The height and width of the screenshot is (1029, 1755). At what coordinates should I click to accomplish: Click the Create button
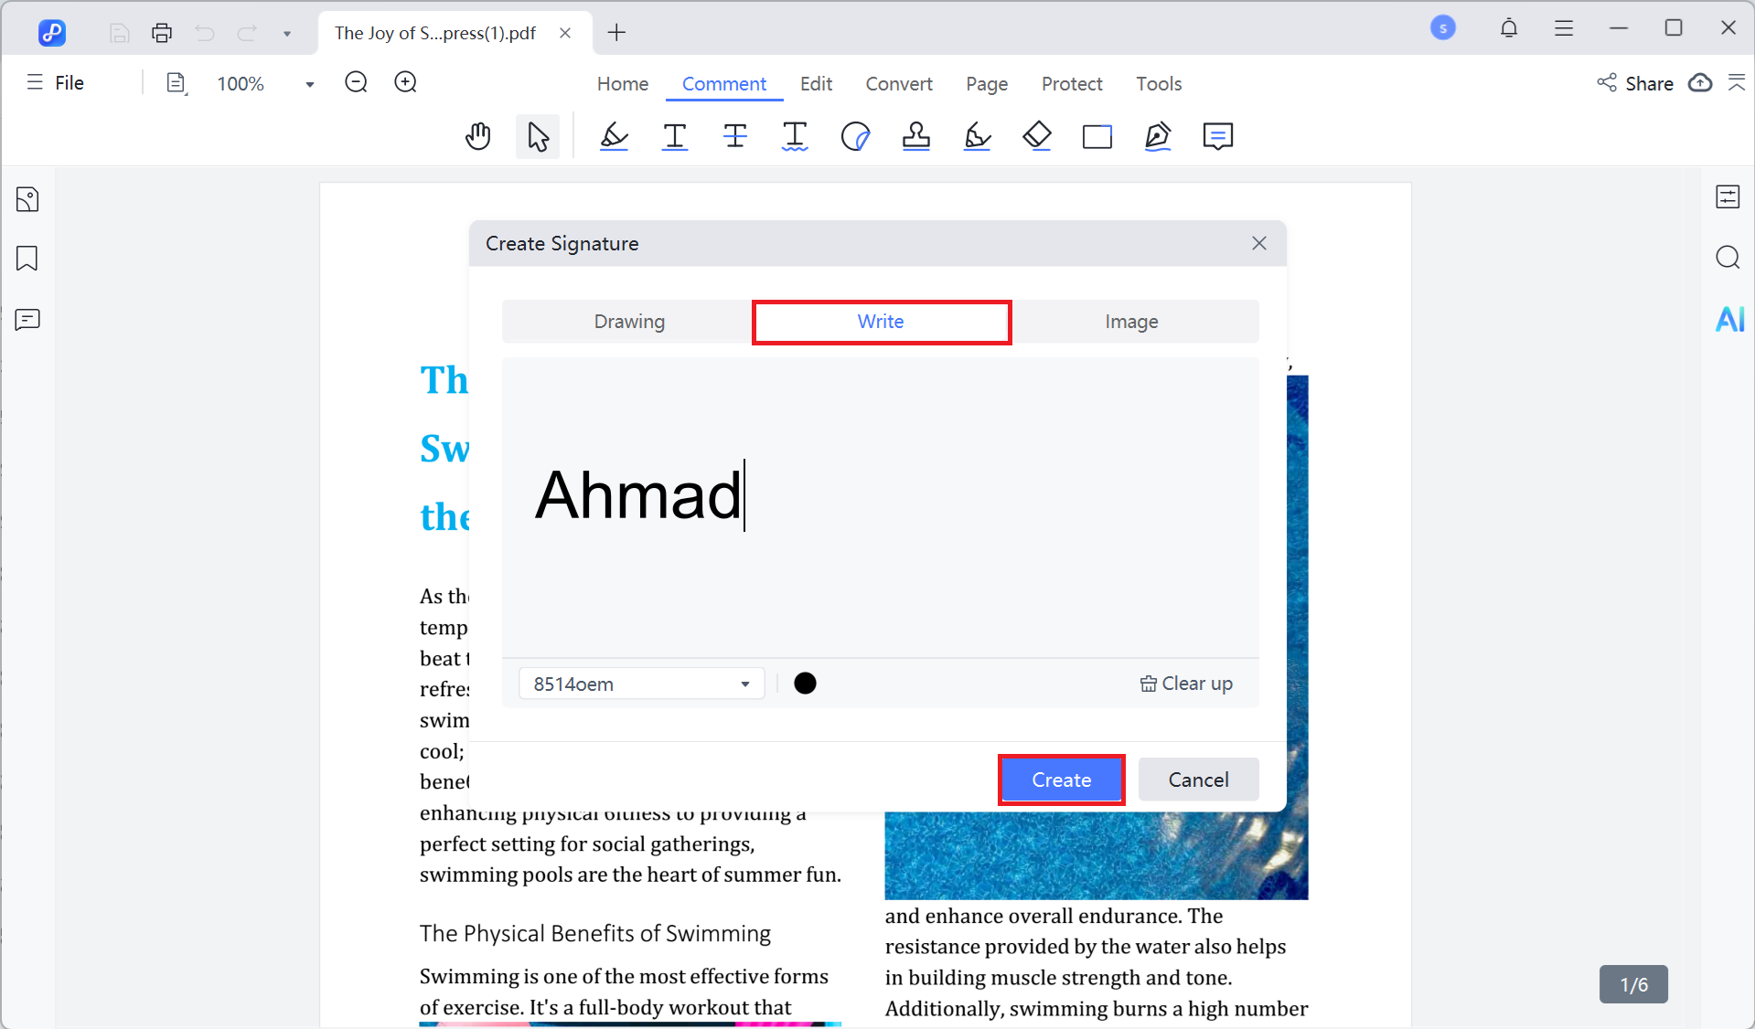[1061, 779]
